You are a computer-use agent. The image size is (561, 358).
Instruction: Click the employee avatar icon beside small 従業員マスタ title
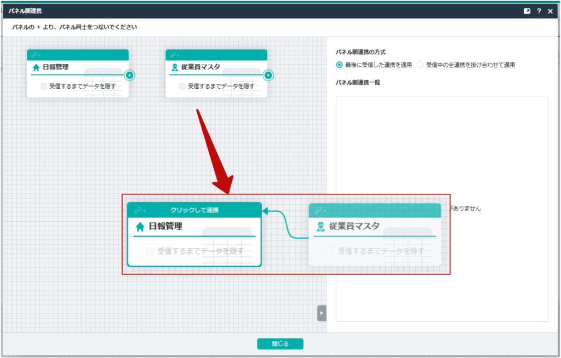(175, 68)
